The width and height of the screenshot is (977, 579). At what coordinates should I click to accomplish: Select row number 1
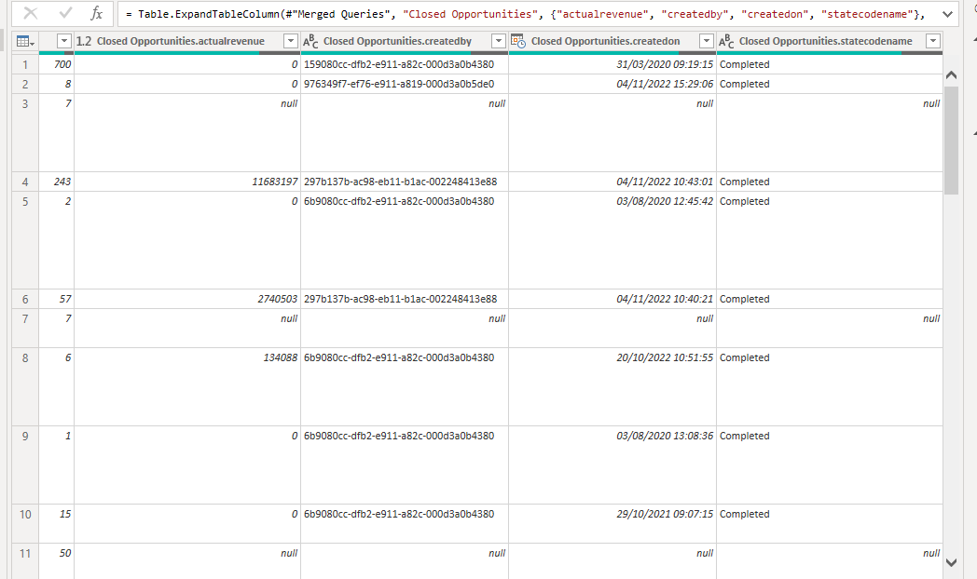tap(25, 64)
